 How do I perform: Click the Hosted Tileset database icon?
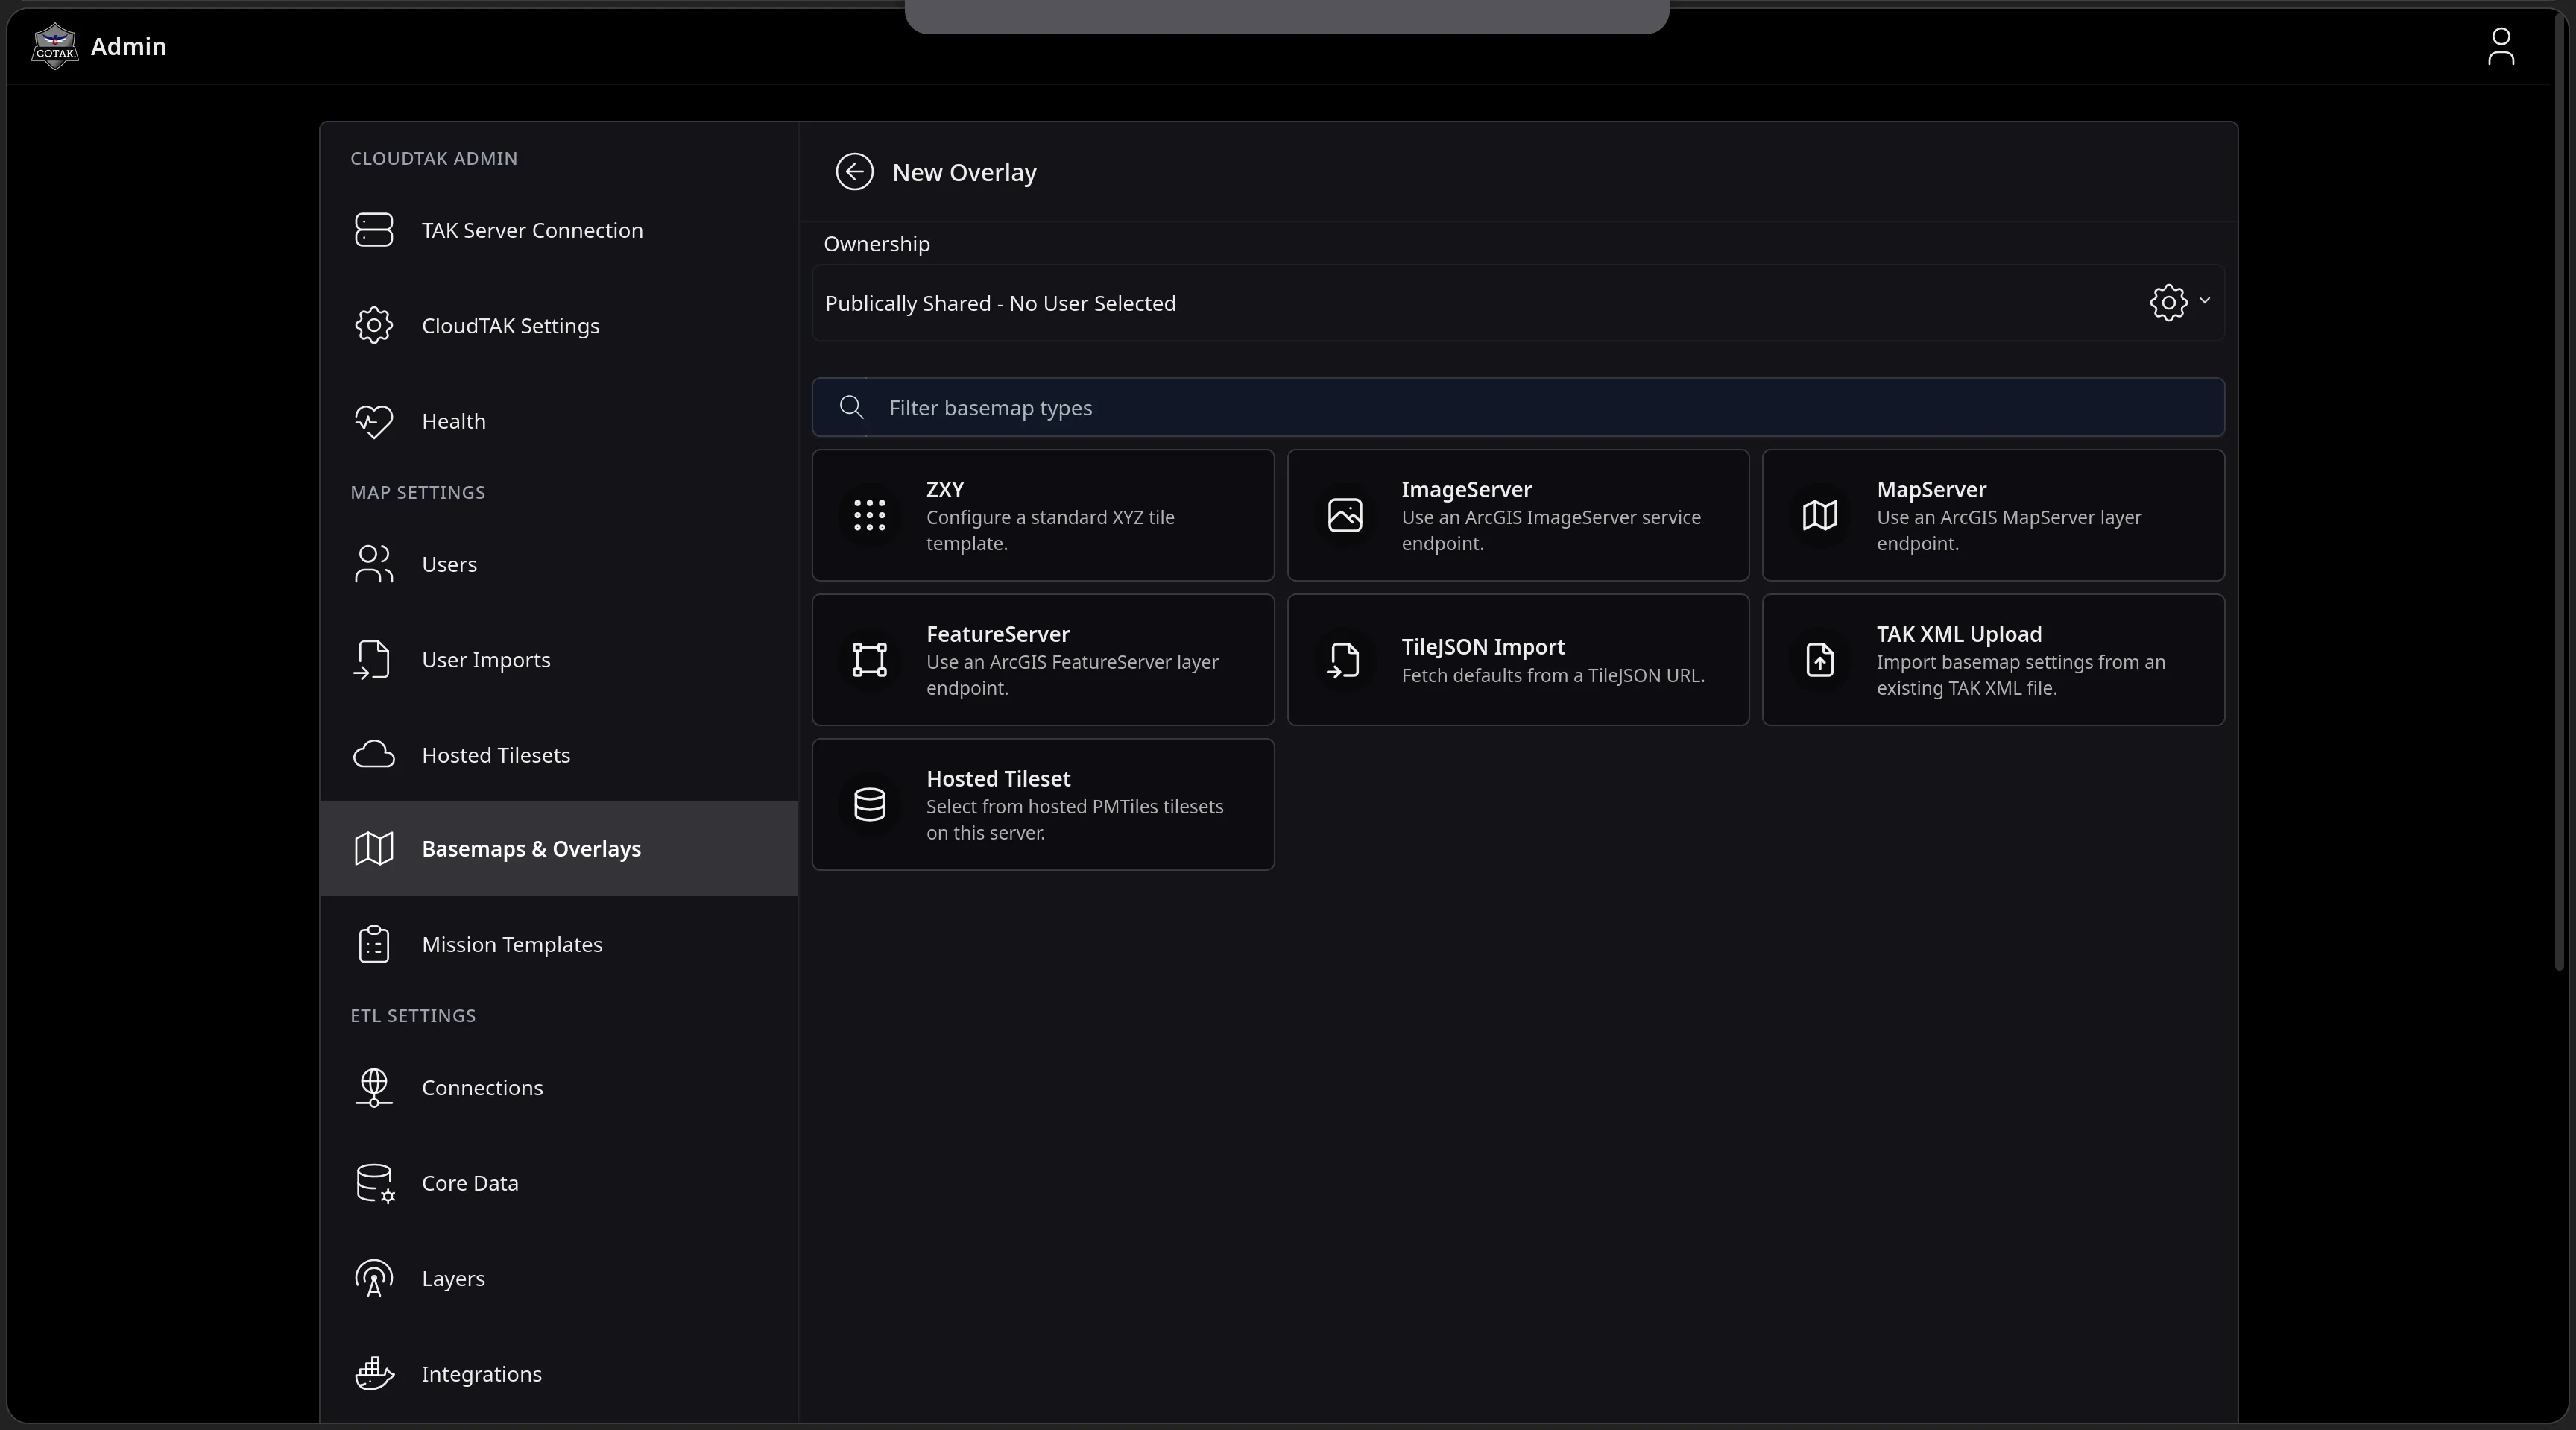coord(869,805)
